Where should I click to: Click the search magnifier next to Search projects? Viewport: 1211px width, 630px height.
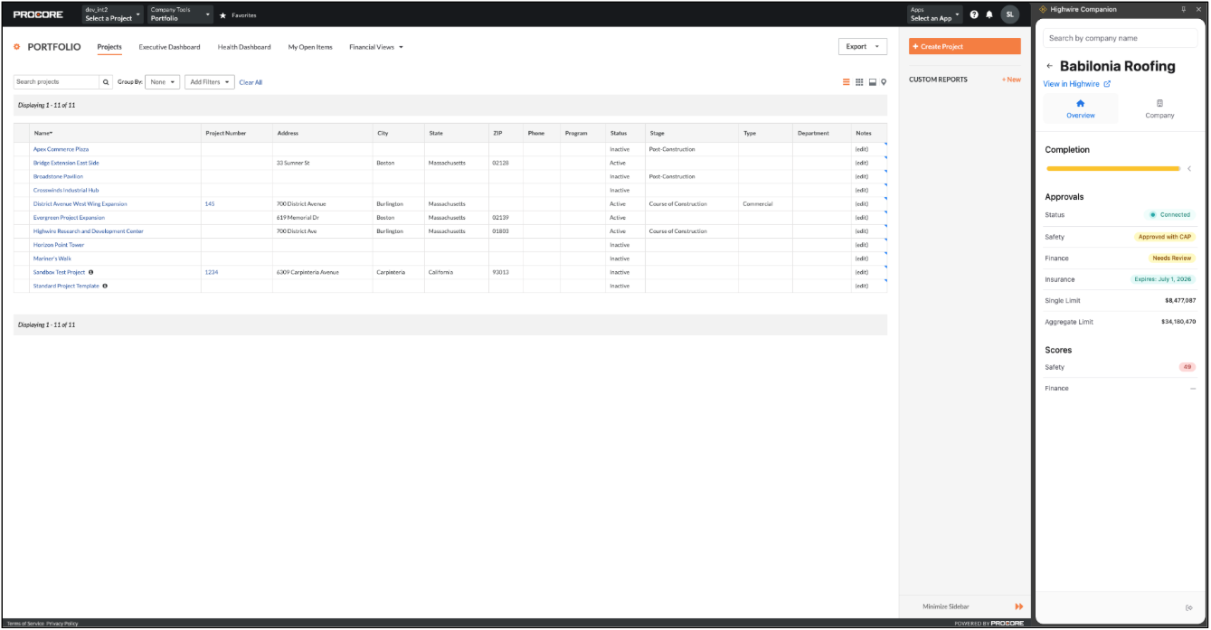tap(106, 82)
